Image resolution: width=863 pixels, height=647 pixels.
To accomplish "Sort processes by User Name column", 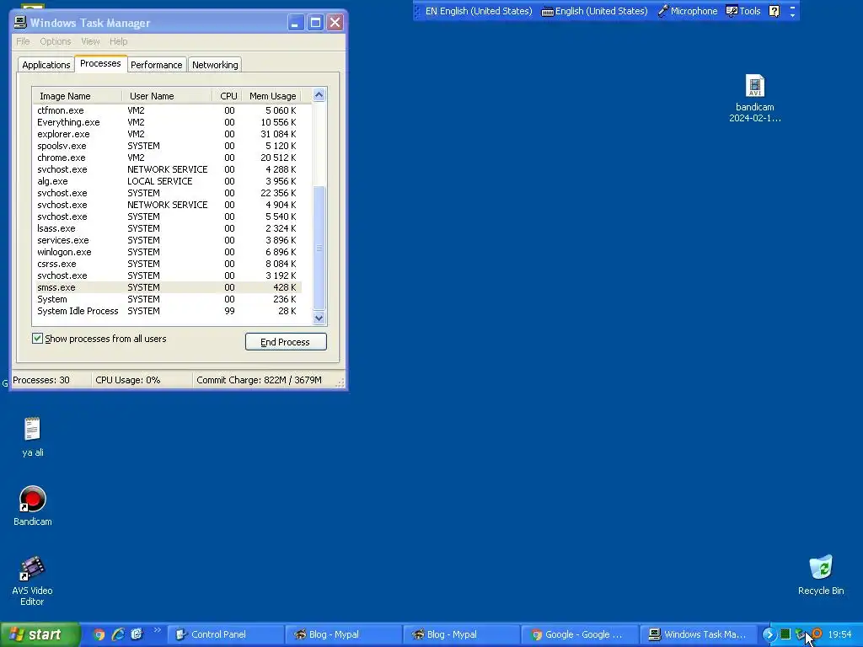I will (x=167, y=96).
